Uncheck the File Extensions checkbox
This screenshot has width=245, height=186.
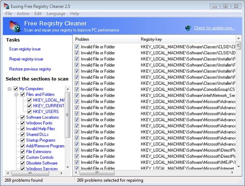click(x=23, y=152)
